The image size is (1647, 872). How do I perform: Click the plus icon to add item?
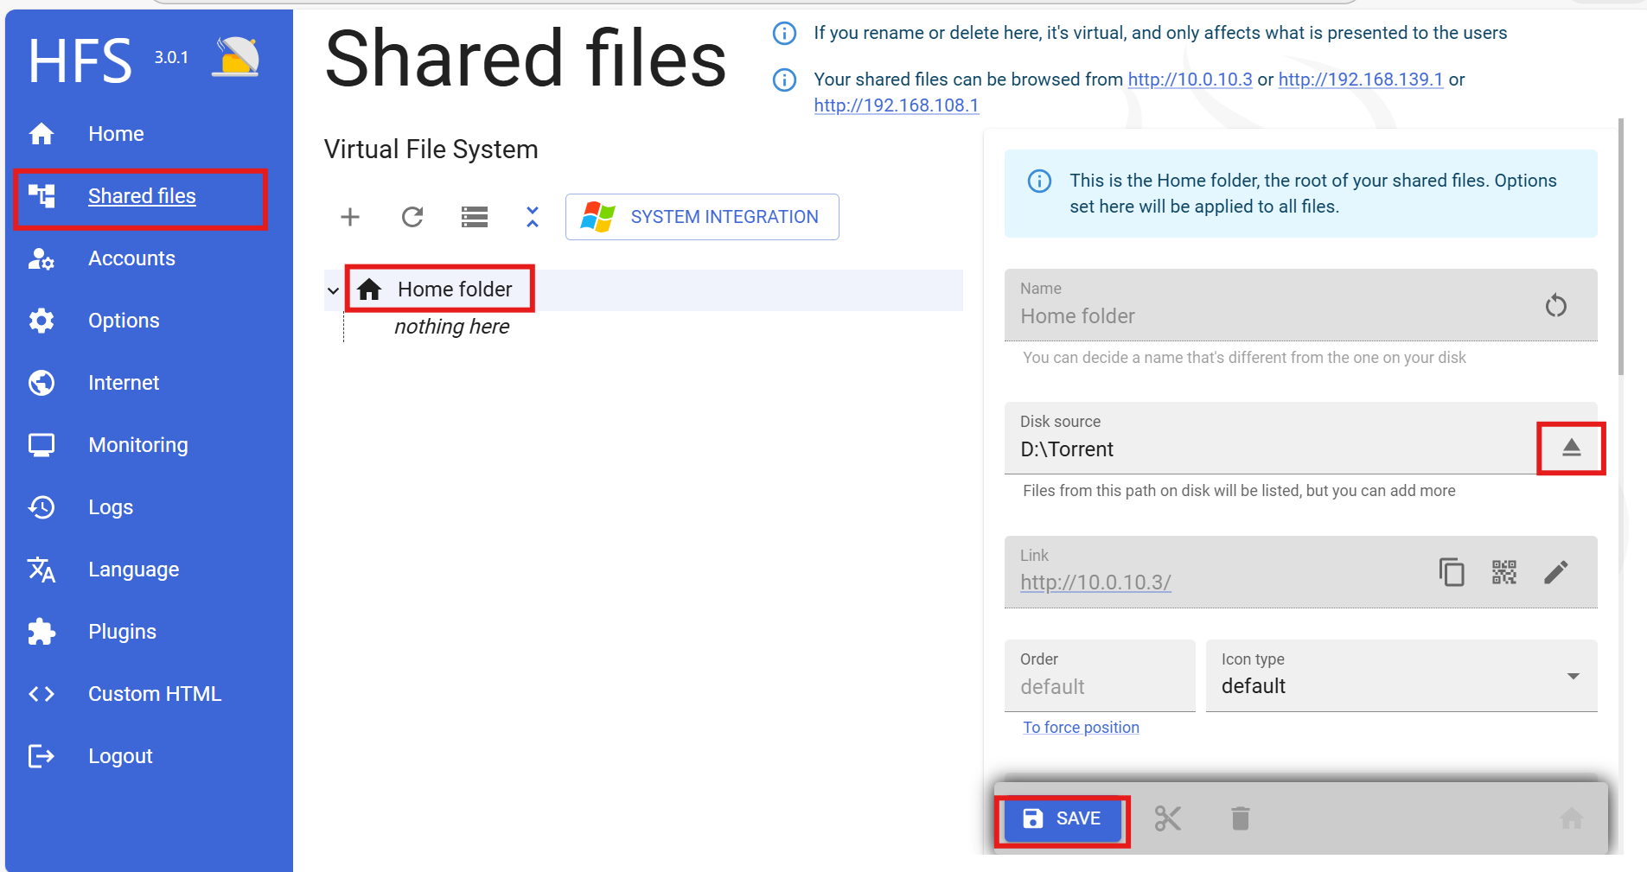tap(349, 217)
